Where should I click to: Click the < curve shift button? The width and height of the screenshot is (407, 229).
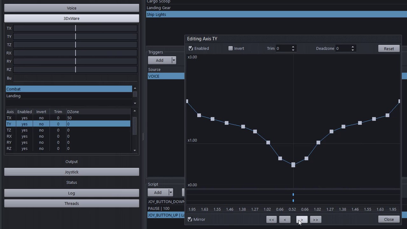click(285, 219)
